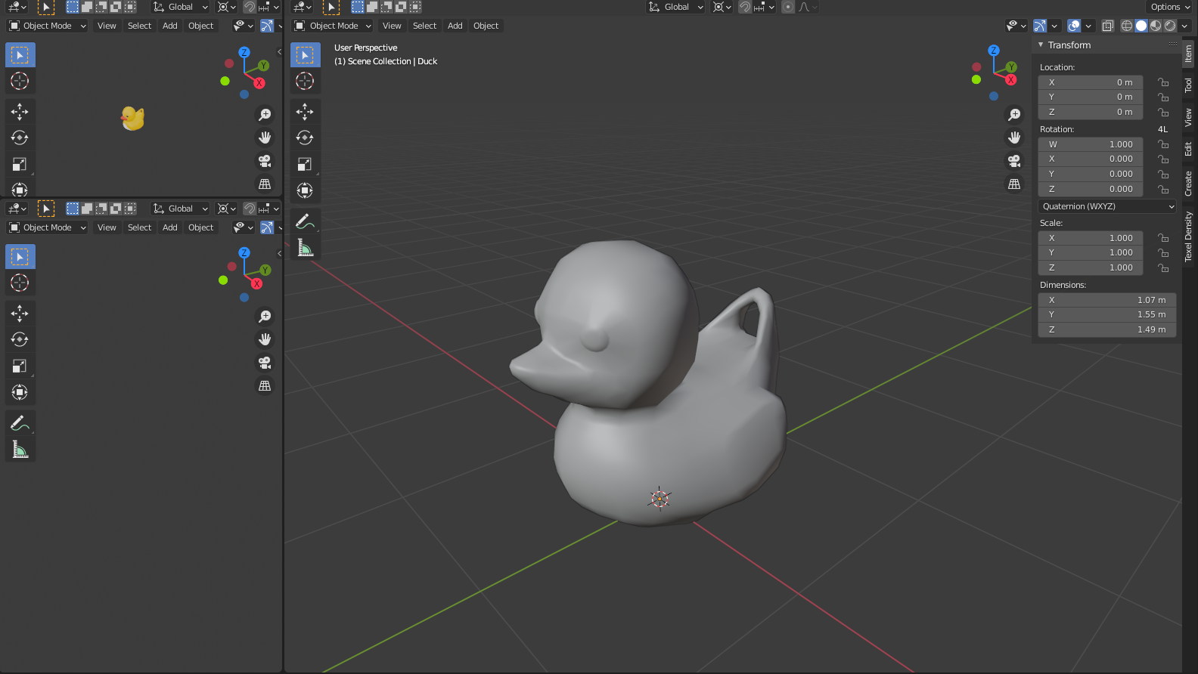1198x674 pixels.
Task: Switch to wireframe shading mode
Action: (1127, 26)
